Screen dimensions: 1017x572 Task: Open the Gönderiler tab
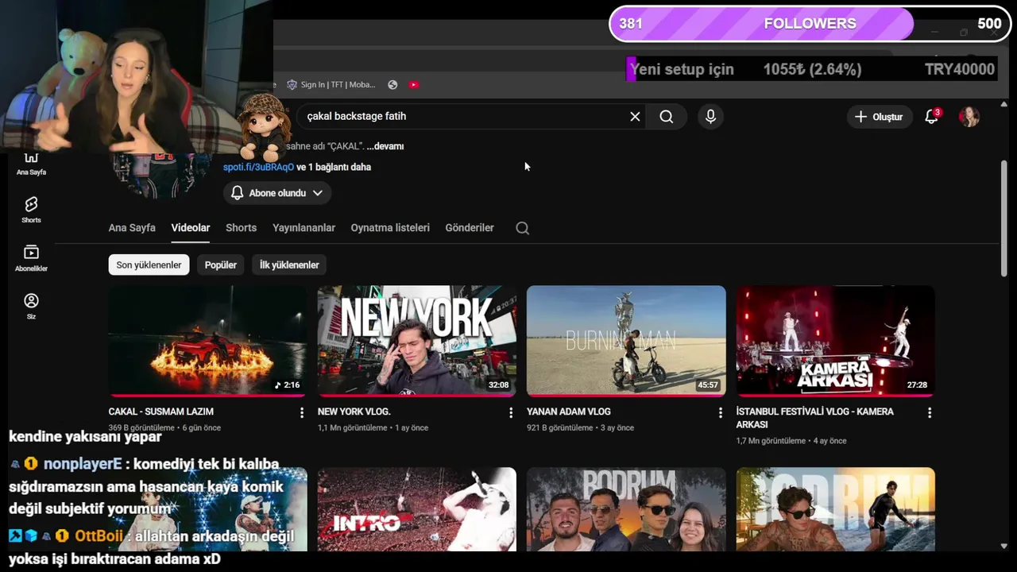coord(470,228)
